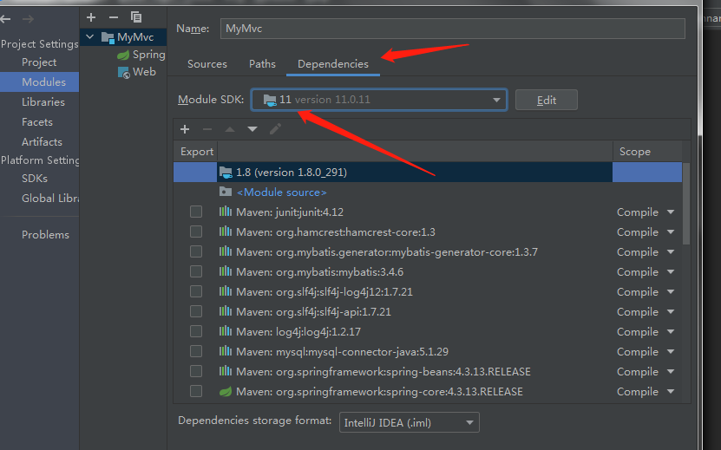Open the Module SDK dropdown
Image resolution: width=721 pixels, height=450 pixels.
point(379,100)
